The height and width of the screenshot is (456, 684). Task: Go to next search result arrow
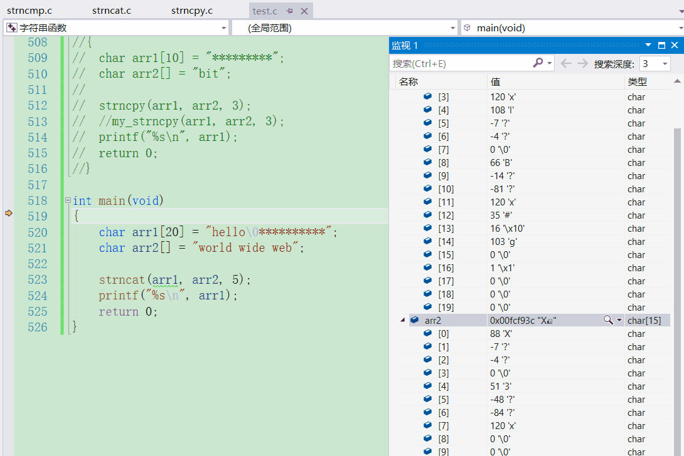(x=582, y=64)
